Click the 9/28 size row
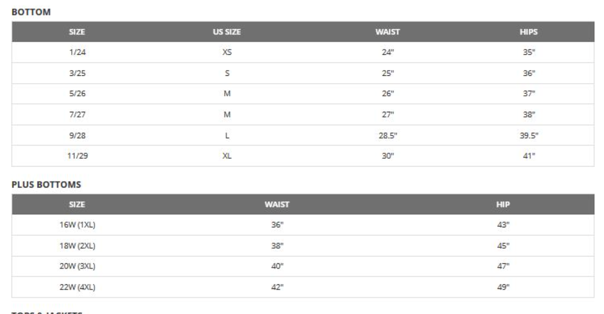604x314 pixels. pyautogui.click(x=303, y=135)
